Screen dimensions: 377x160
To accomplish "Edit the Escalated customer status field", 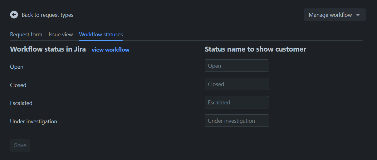I will point(237,103).
